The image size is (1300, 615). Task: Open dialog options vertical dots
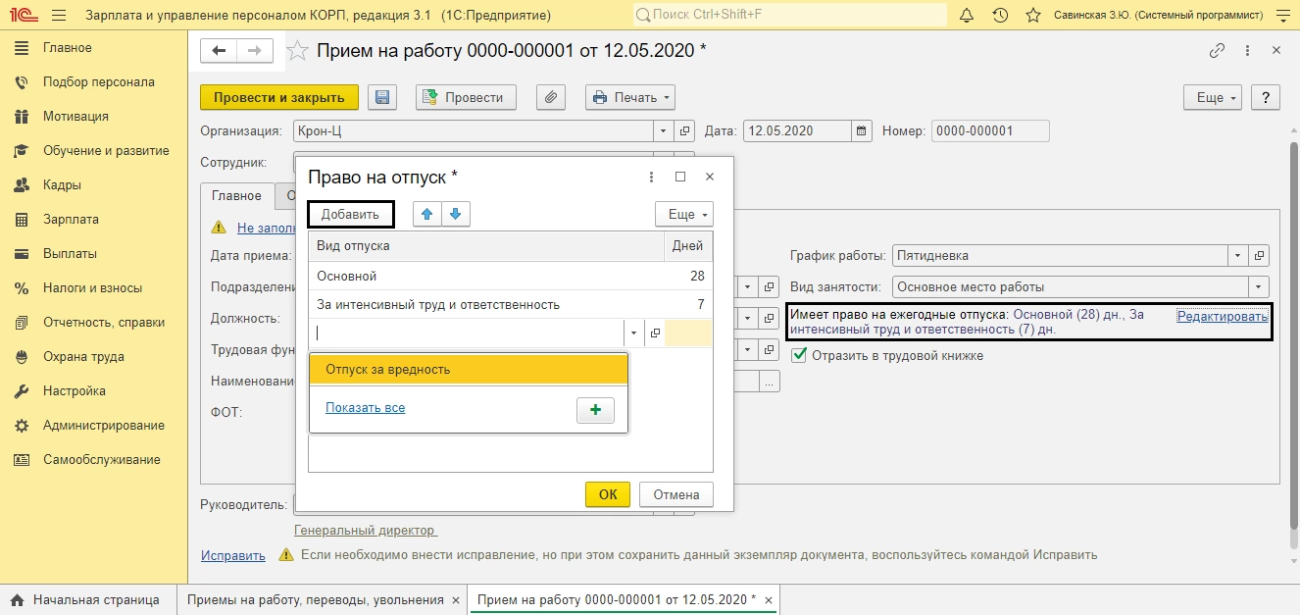click(652, 178)
